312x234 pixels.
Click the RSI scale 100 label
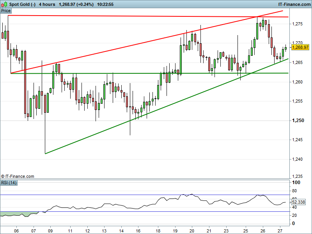296,183
